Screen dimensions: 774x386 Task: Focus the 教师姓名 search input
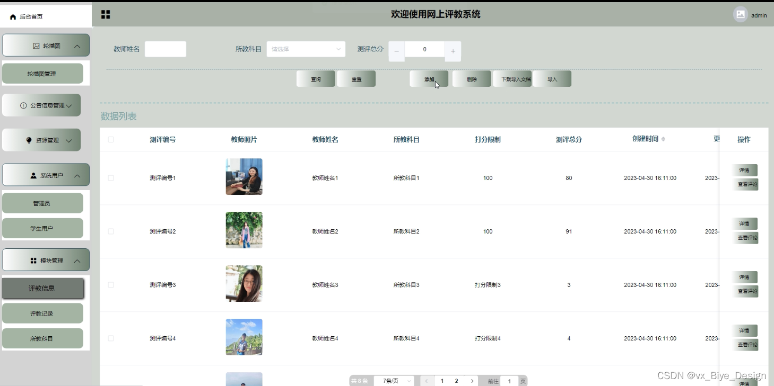click(166, 49)
